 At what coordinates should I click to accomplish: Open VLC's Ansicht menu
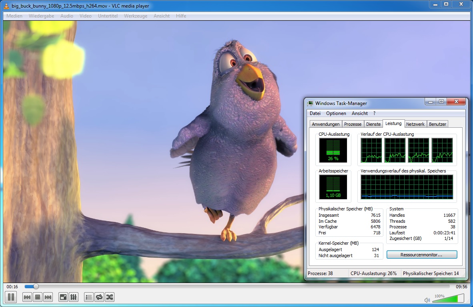pyautogui.click(x=161, y=16)
